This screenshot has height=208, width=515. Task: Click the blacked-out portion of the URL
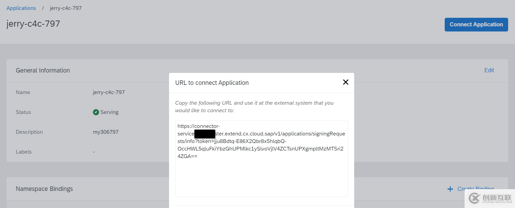pyautogui.click(x=204, y=133)
